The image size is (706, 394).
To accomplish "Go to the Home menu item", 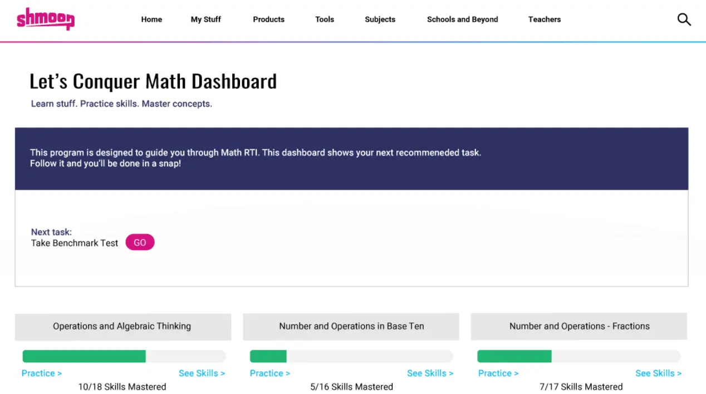I will [151, 19].
